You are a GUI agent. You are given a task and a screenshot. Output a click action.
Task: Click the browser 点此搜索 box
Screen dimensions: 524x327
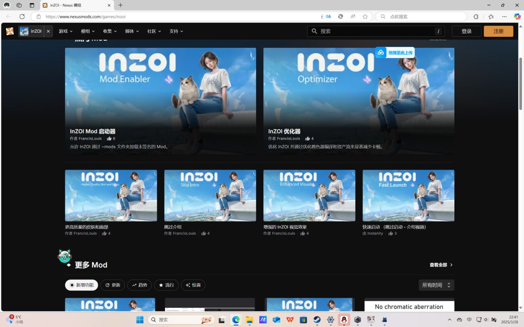[x=421, y=16]
